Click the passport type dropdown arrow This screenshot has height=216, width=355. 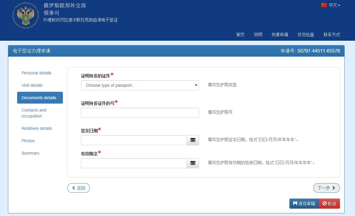195,85
